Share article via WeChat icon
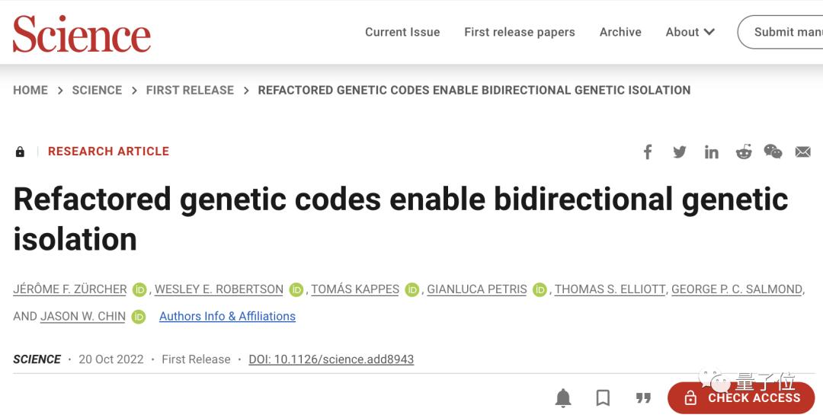823x418 pixels. coord(773,152)
